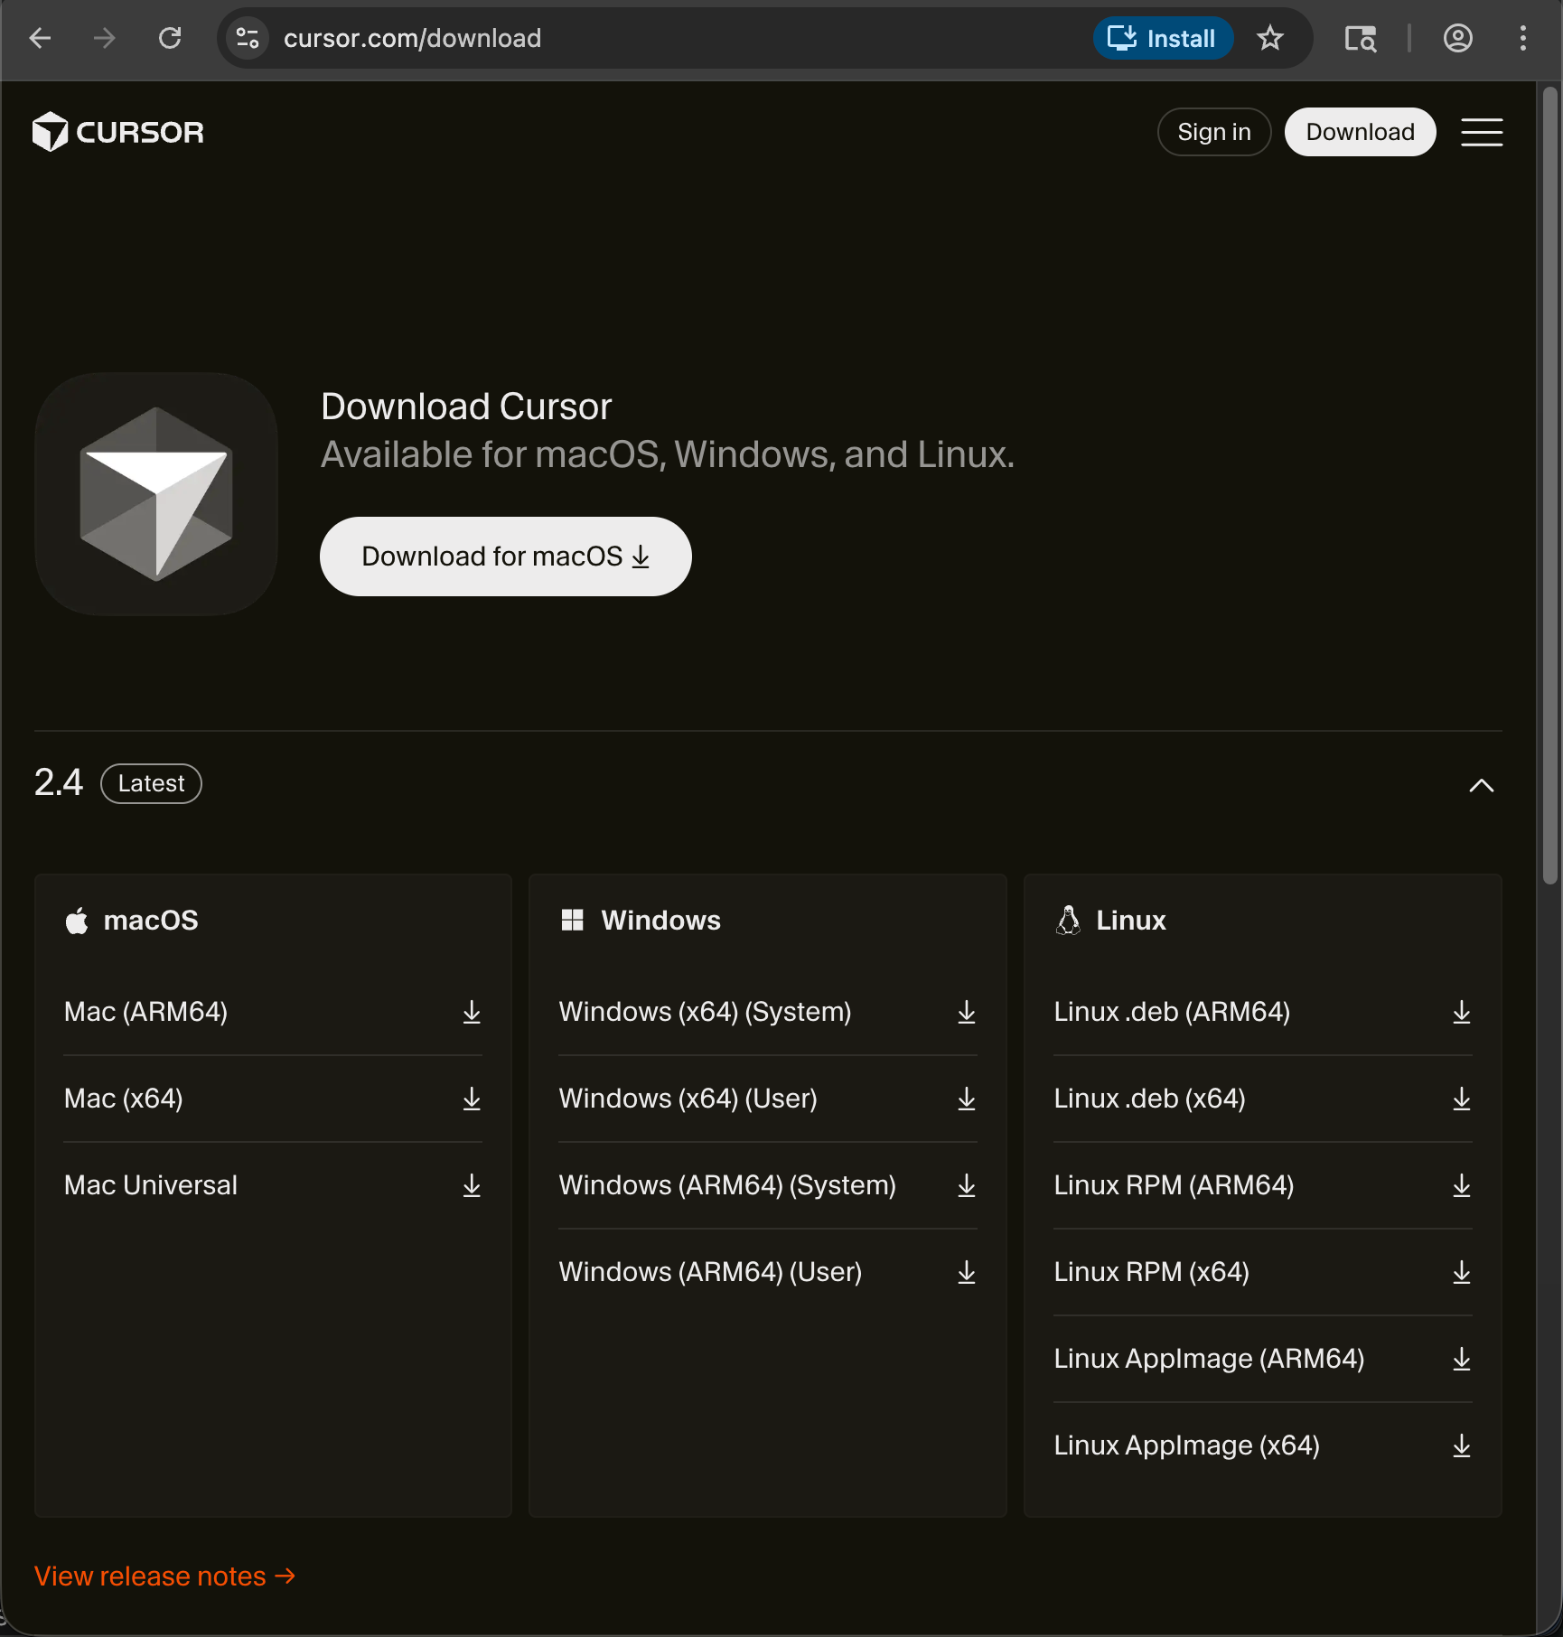The width and height of the screenshot is (1563, 1637).
Task: Go back using the browser back arrow
Action: point(39,38)
